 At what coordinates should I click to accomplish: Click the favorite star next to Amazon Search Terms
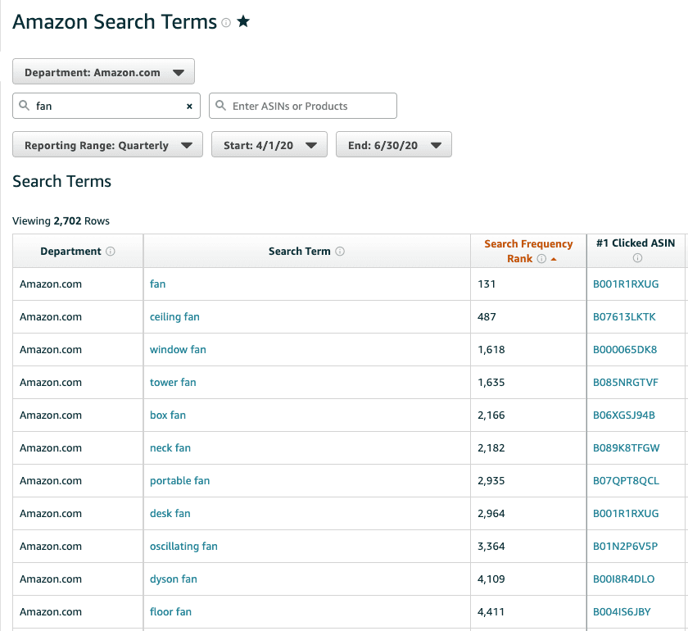(x=243, y=22)
